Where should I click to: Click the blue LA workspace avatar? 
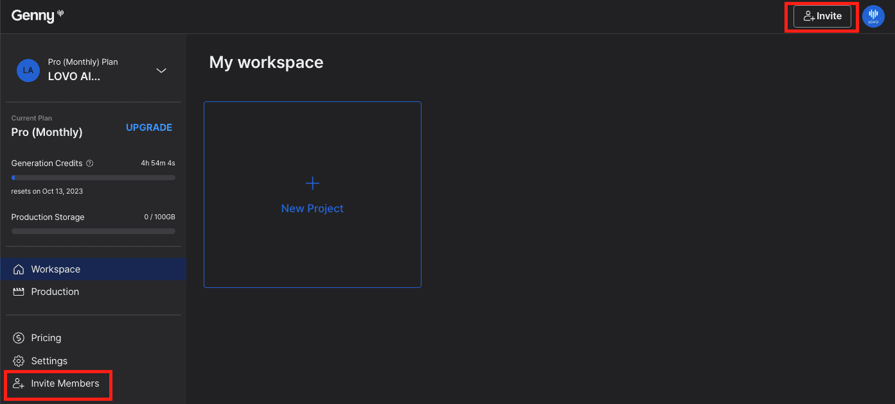(28, 71)
